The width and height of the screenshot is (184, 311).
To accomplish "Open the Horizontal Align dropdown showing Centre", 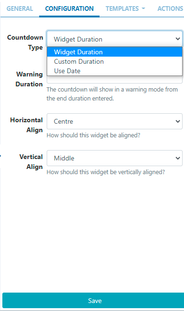I will (x=115, y=121).
